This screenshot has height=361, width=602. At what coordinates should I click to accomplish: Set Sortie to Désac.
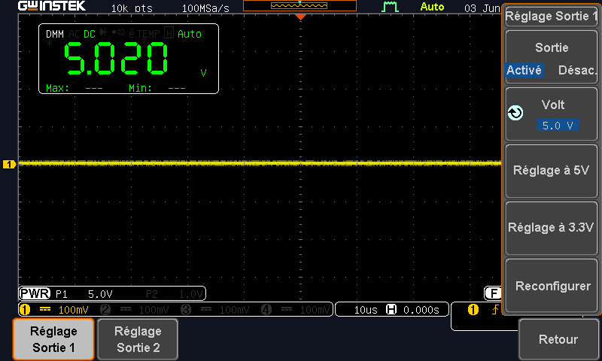577,70
